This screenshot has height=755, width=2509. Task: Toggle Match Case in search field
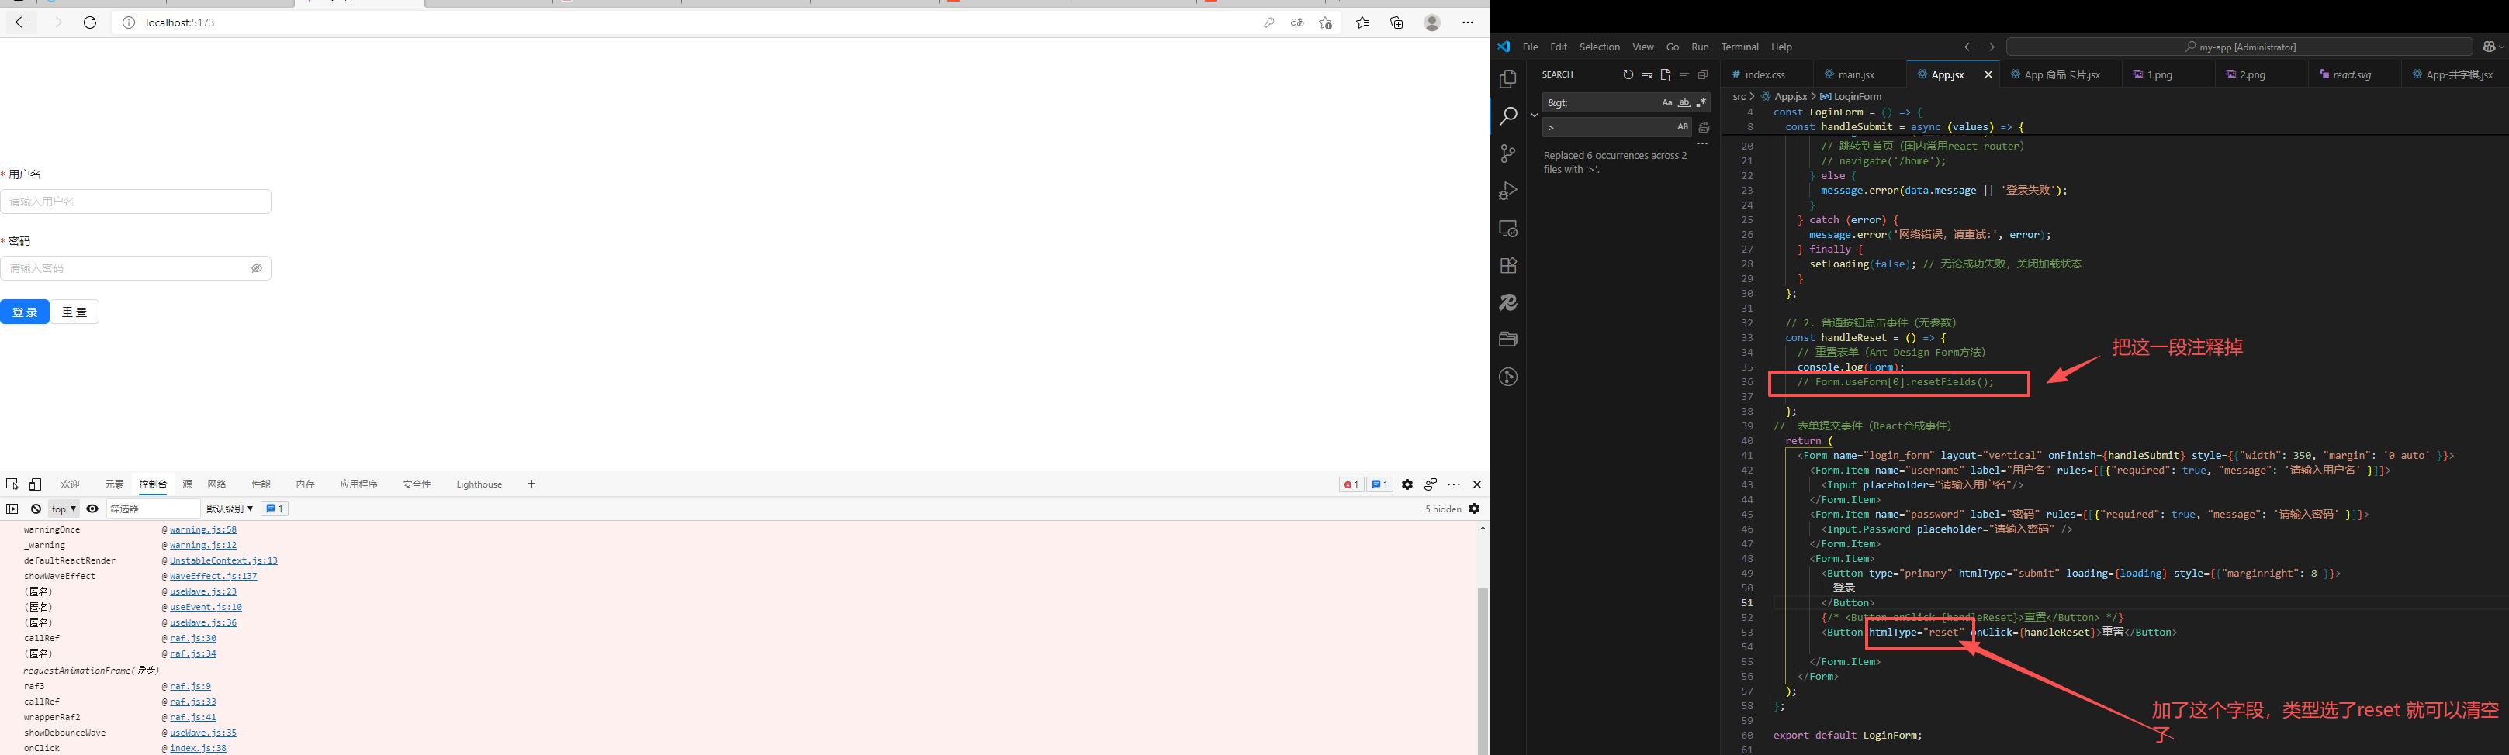[1666, 102]
